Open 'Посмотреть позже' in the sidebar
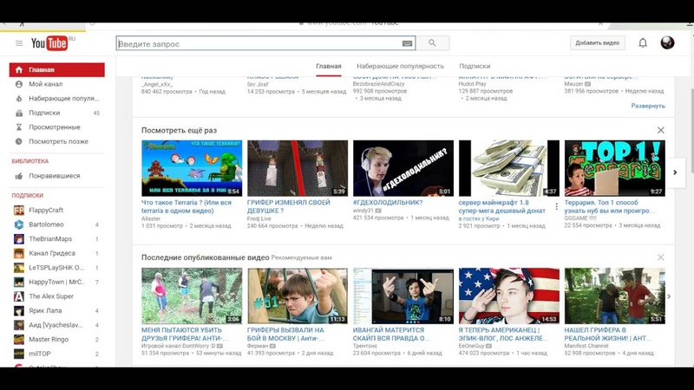Image resolution: width=694 pixels, height=390 pixels. point(58,140)
